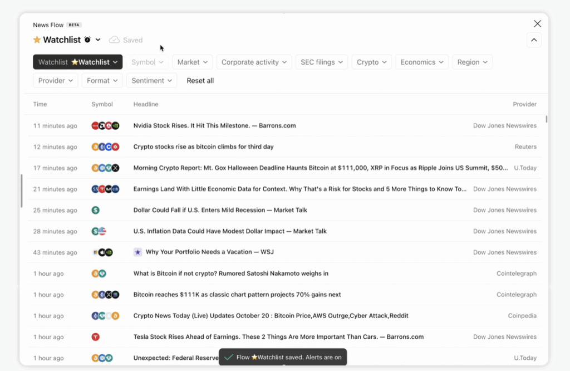Open the Nvidia Stock Rises headline
This screenshot has height=371, width=570.
[x=214, y=126]
